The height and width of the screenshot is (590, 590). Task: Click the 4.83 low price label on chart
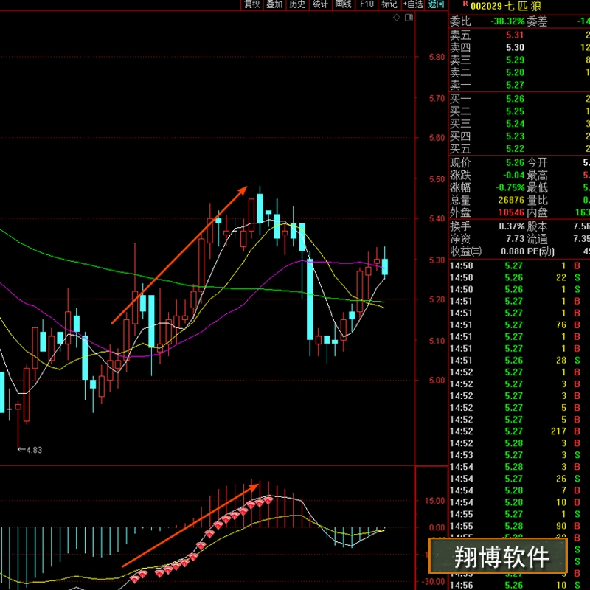(34, 450)
